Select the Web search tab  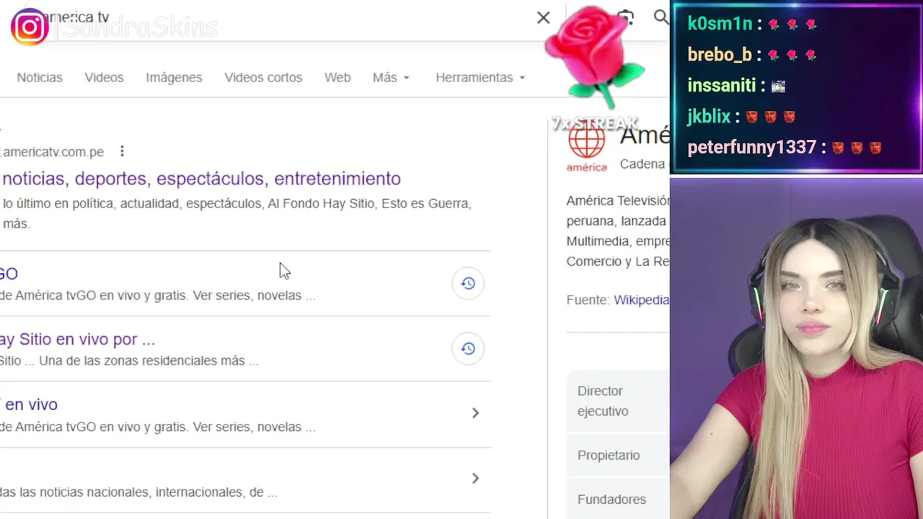point(337,77)
